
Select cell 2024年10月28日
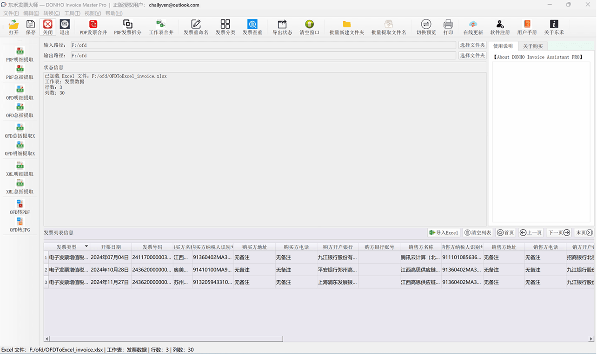pos(110,270)
